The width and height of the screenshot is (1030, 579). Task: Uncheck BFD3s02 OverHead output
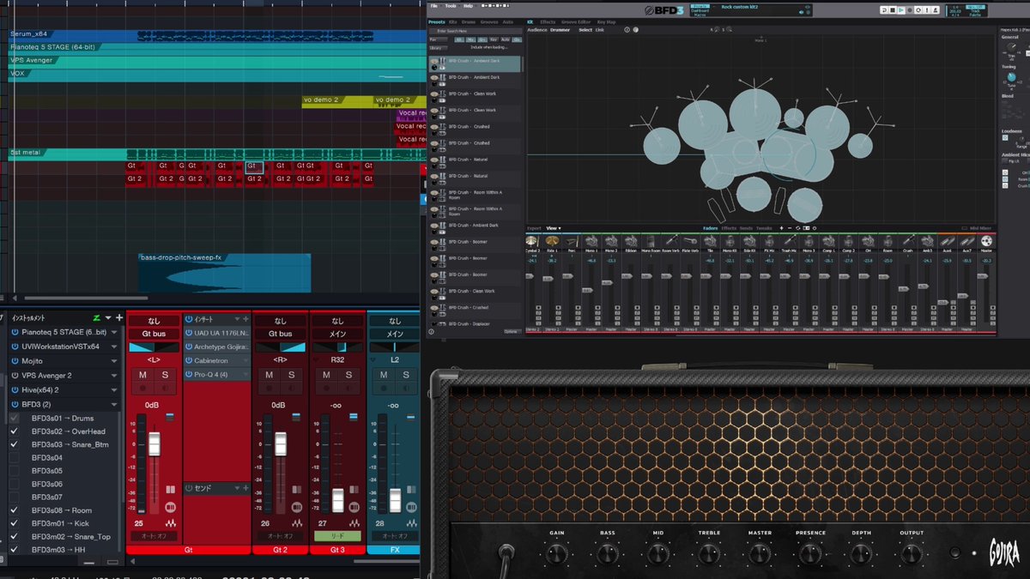tap(14, 431)
